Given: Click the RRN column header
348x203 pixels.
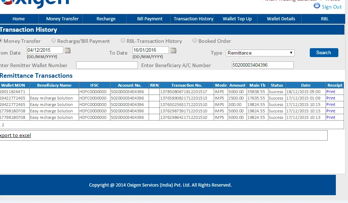Looking at the screenshot, I should pos(154,85).
